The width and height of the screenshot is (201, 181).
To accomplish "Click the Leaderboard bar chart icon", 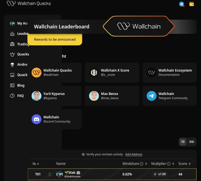I will tap(12, 34).
